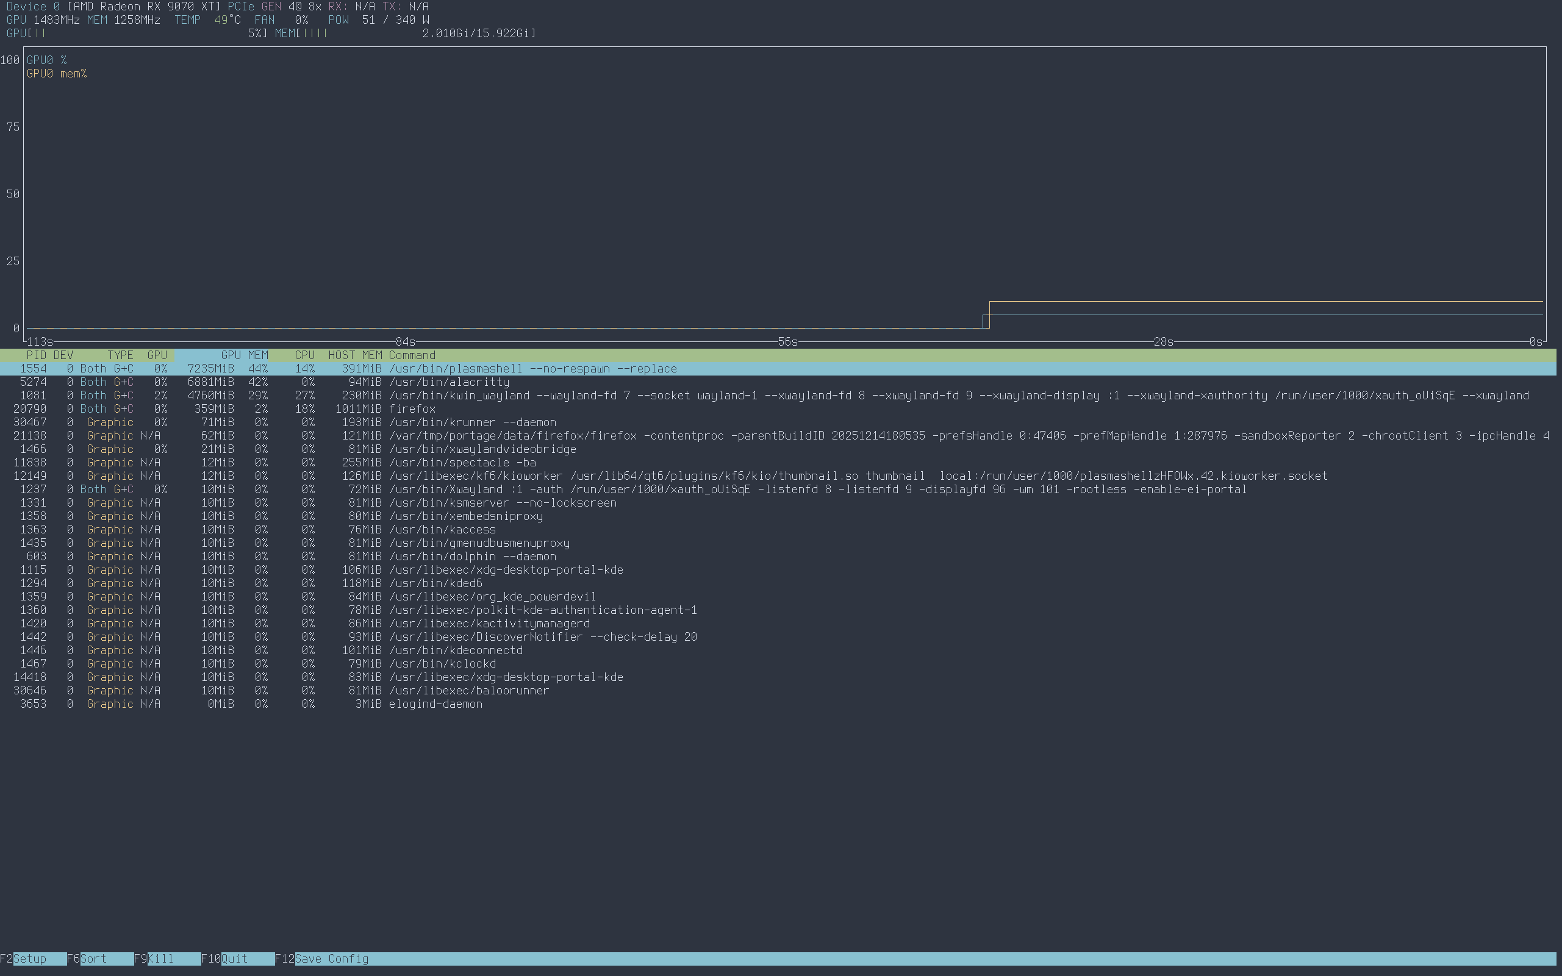This screenshot has height=976, width=1562.
Task: Click the GPU0 mem% graph legend
Action: coord(56,74)
